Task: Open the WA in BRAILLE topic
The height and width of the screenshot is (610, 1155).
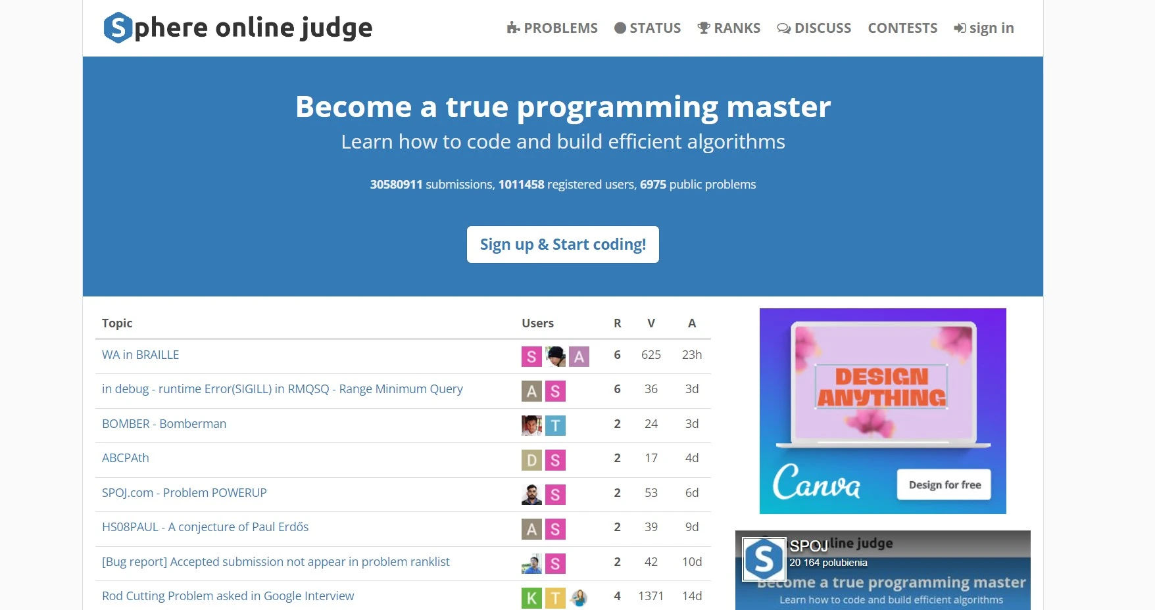Action: [x=140, y=355]
